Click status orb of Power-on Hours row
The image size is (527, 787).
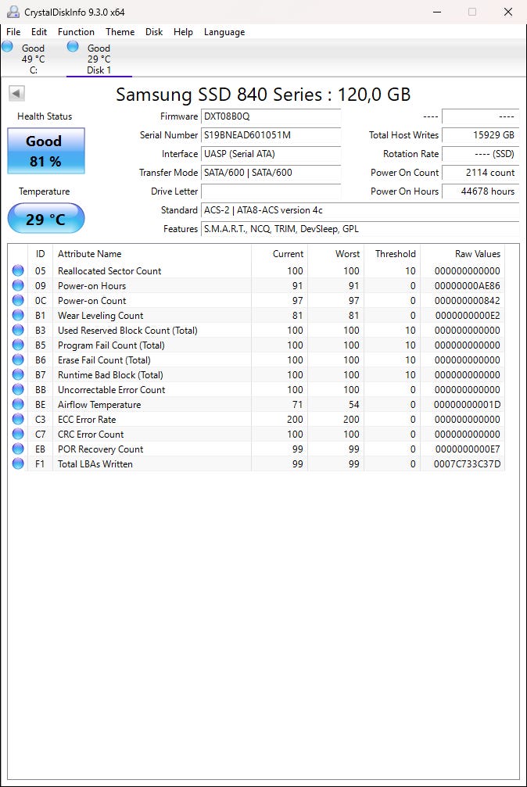tap(18, 285)
